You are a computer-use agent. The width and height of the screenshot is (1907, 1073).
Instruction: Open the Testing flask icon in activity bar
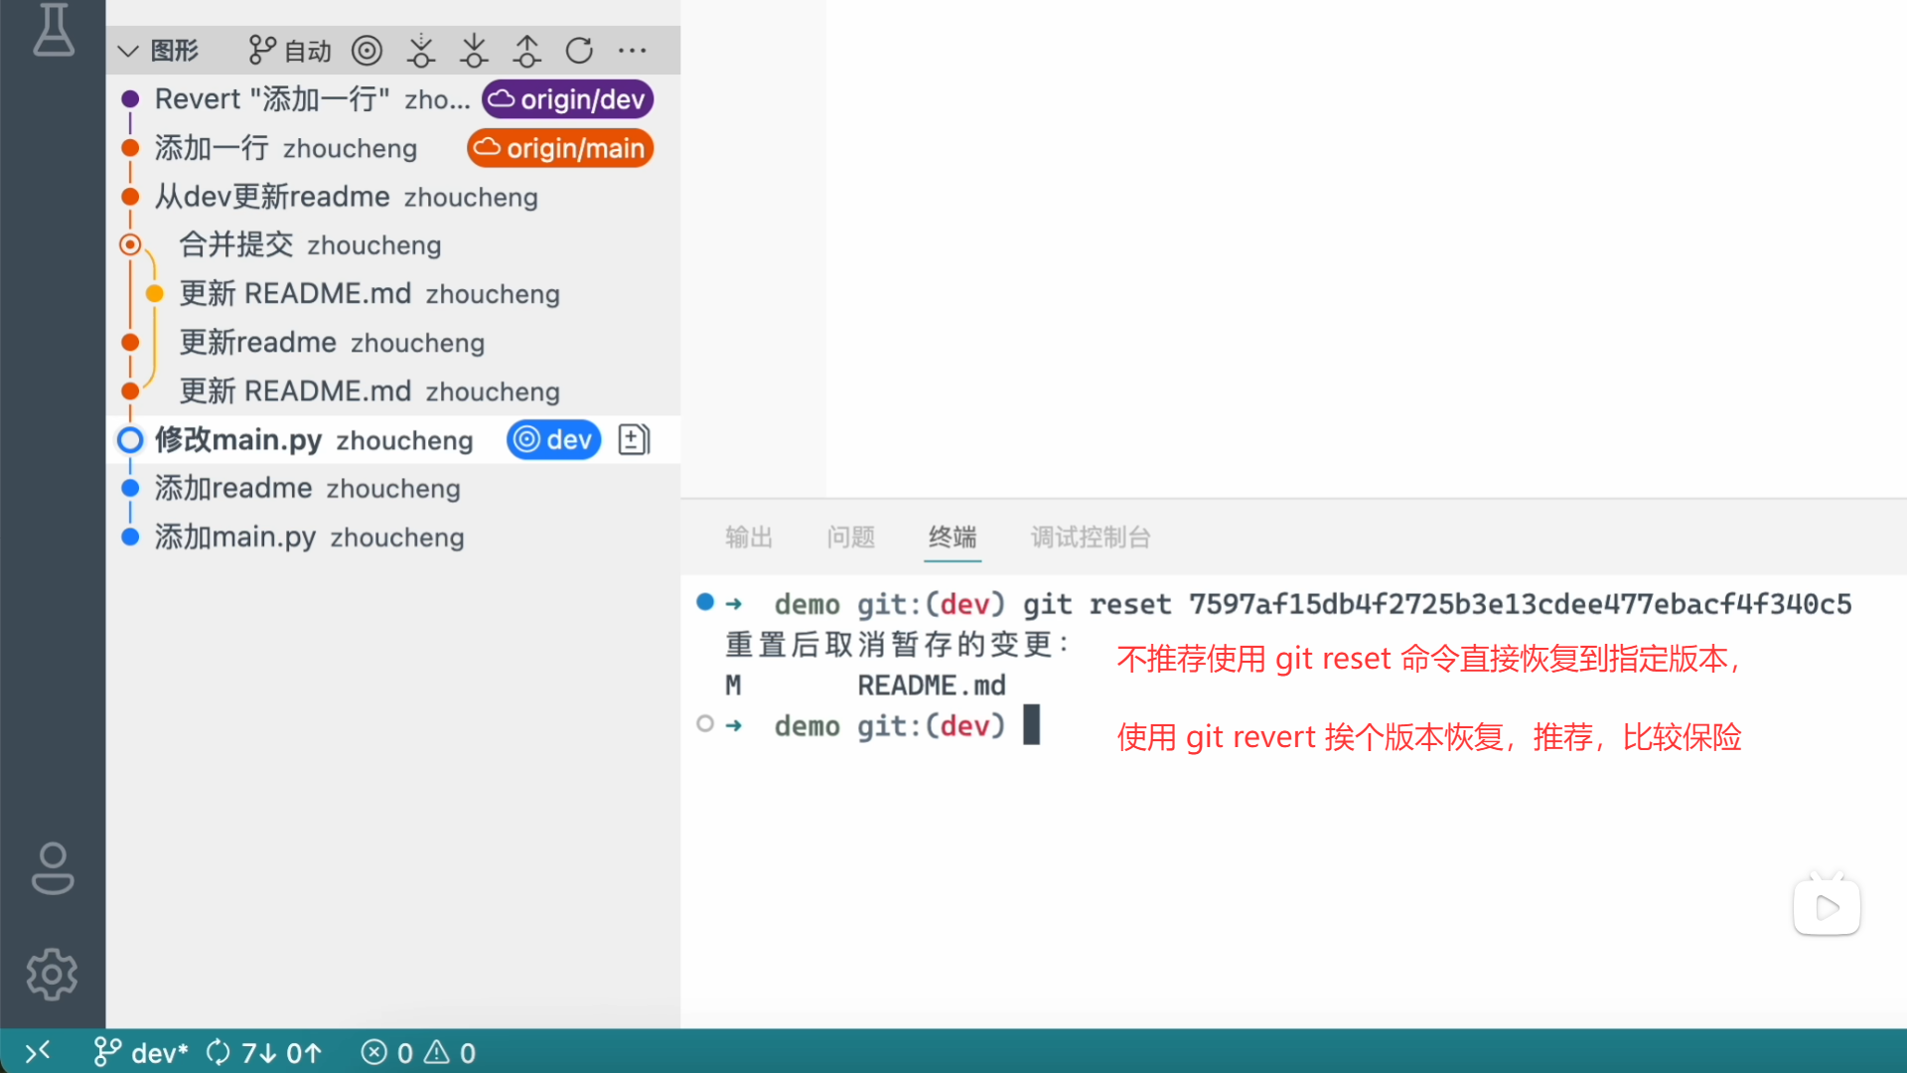53,30
